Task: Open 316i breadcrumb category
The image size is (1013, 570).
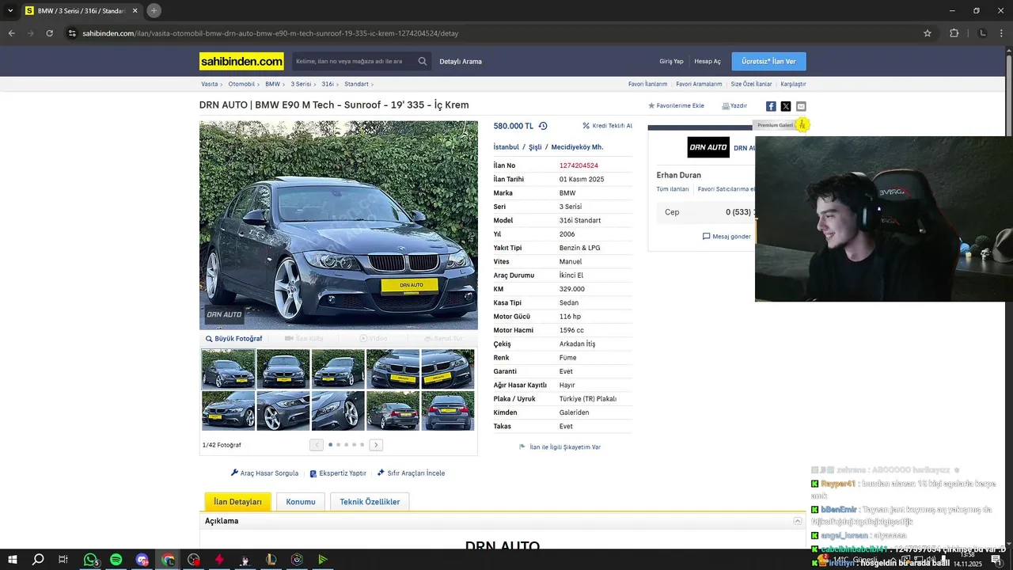Action: click(x=328, y=84)
